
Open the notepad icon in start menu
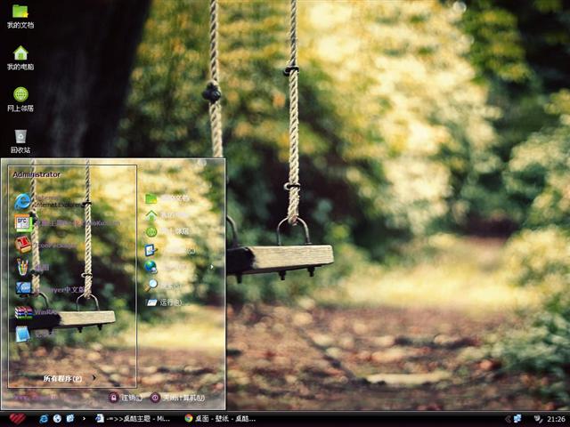pyautogui.click(x=22, y=334)
